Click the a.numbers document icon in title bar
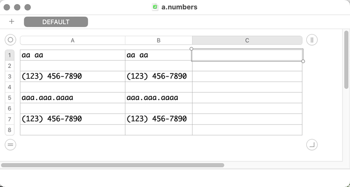This screenshot has width=350, height=187. click(x=155, y=7)
